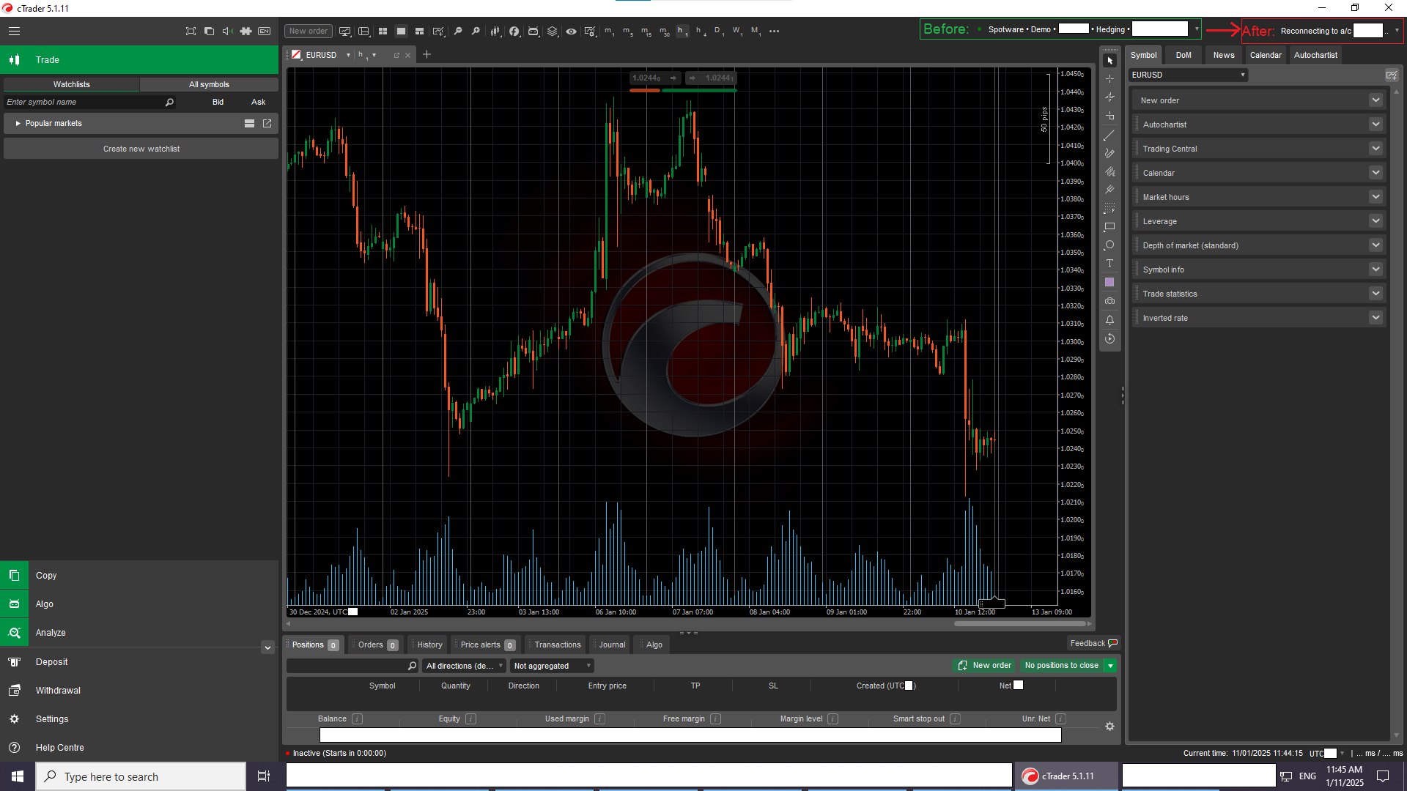The image size is (1407, 791).
Task: Select the M1 monthly timeframe
Action: tap(756, 31)
